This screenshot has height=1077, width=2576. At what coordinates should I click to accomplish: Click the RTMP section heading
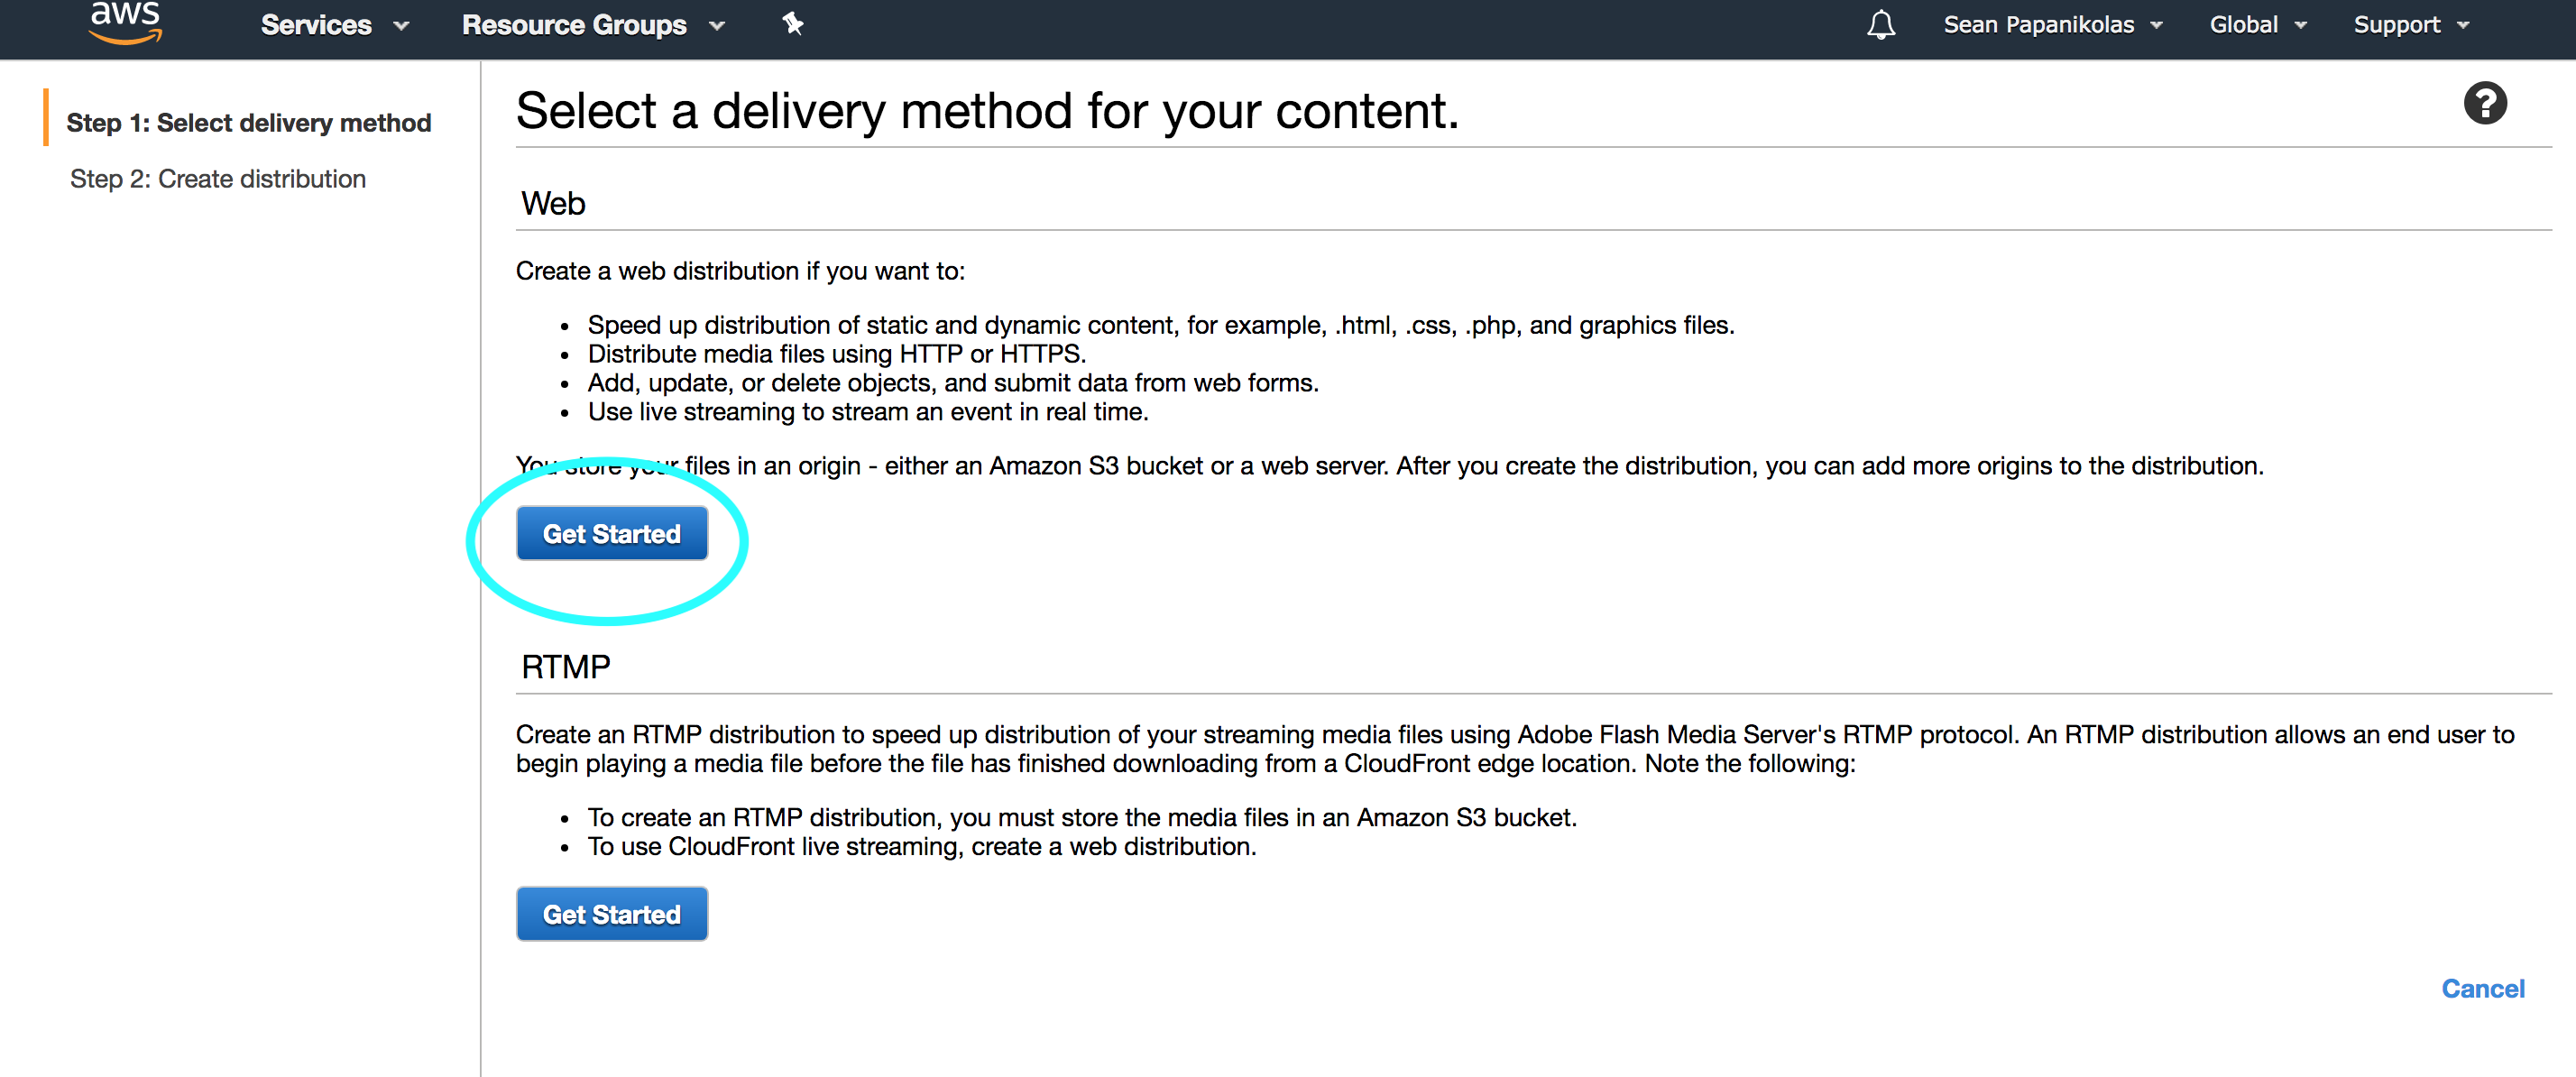(565, 667)
